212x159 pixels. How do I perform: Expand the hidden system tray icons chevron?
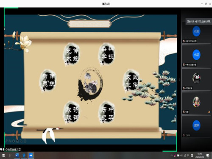171,156
